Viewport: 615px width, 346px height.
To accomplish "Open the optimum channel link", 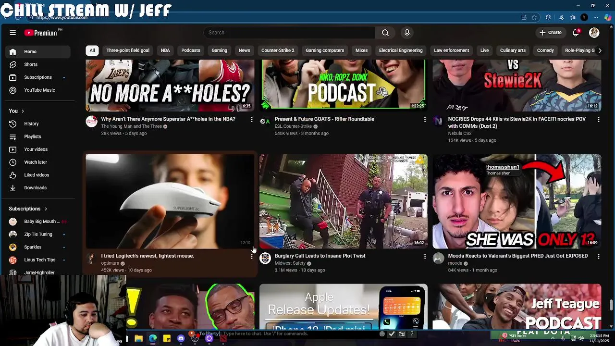I will 110,263.
